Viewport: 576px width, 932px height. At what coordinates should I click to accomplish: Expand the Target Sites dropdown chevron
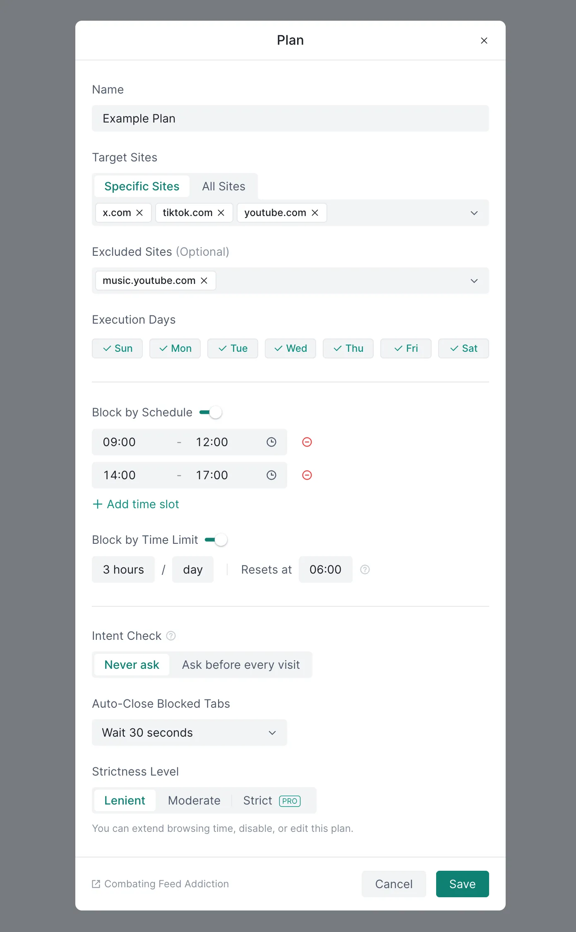click(x=474, y=213)
